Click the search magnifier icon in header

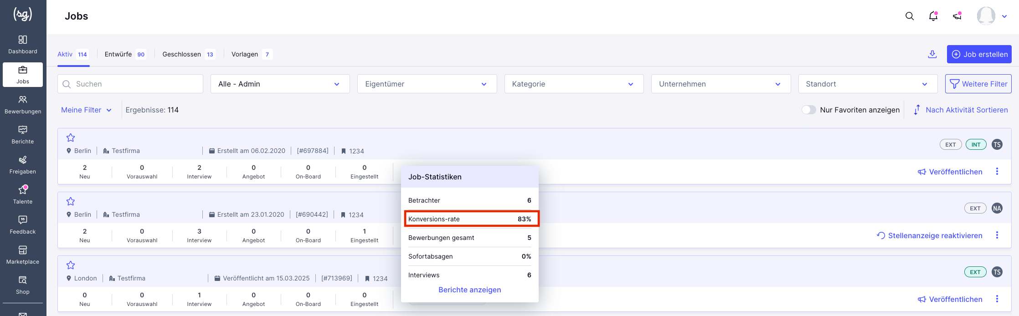tap(910, 16)
